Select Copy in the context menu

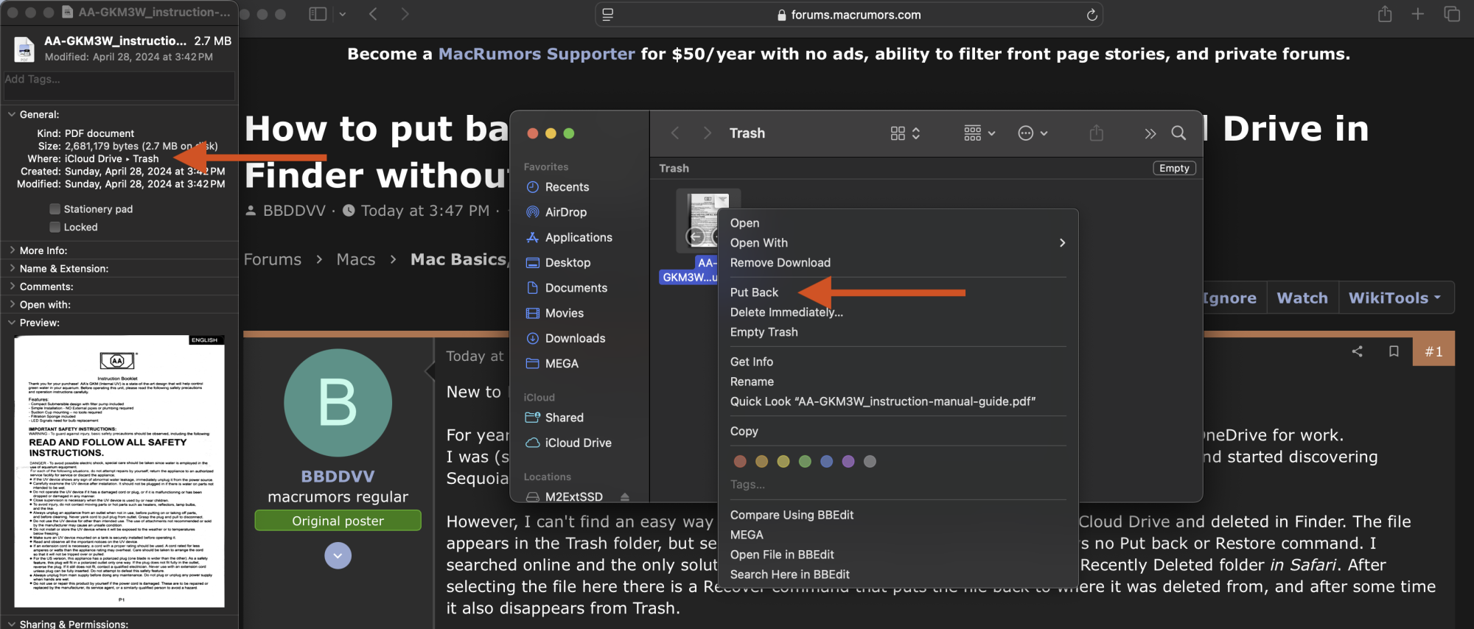tap(744, 432)
